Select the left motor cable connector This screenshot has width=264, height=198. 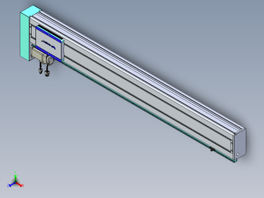pos(41,71)
